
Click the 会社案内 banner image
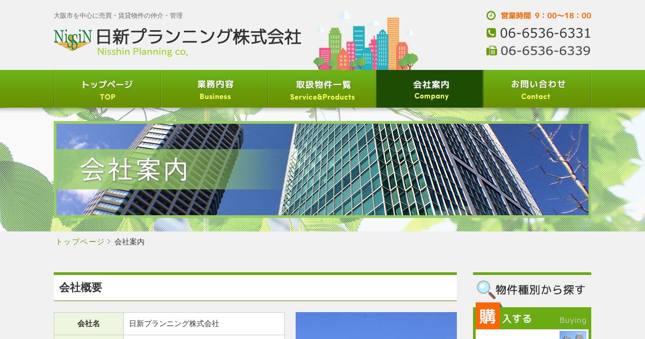click(322, 169)
